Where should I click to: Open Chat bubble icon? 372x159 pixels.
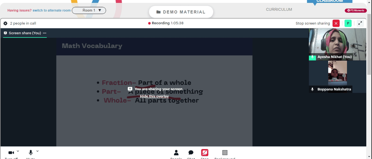pos(191,153)
